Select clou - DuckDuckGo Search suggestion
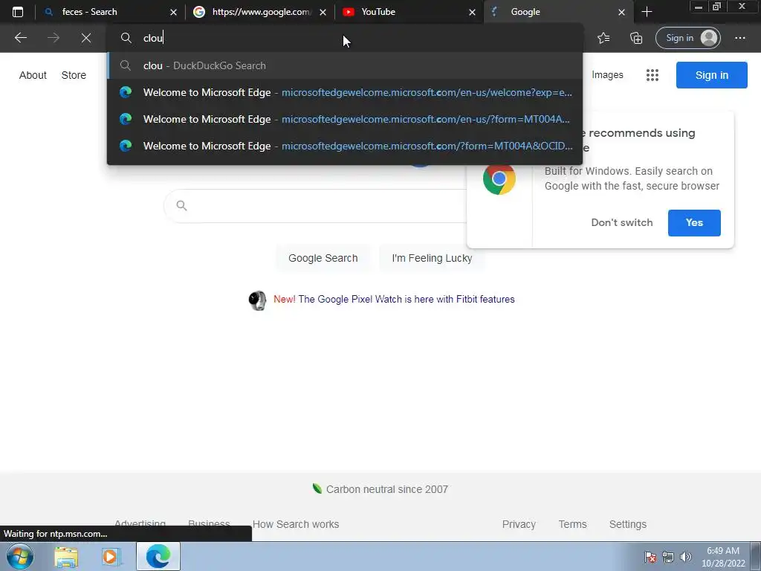 (x=345, y=65)
